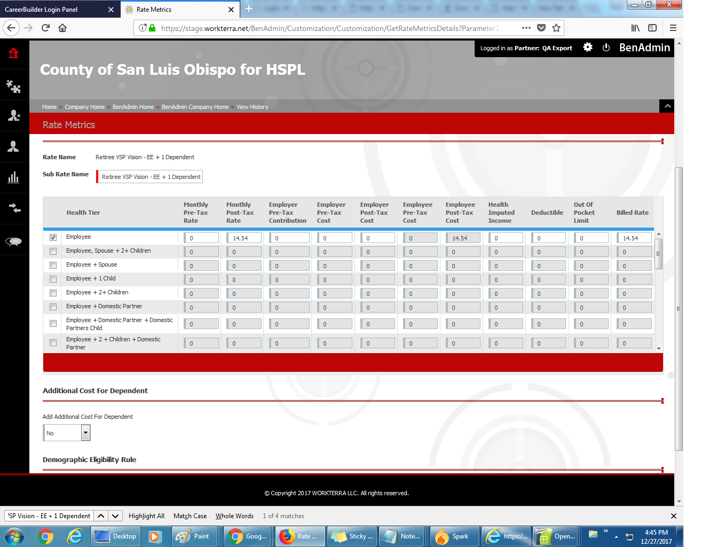Open the Firefox hamburger menu
Image resolution: width=725 pixels, height=547 pixels.
pos(673,28)
